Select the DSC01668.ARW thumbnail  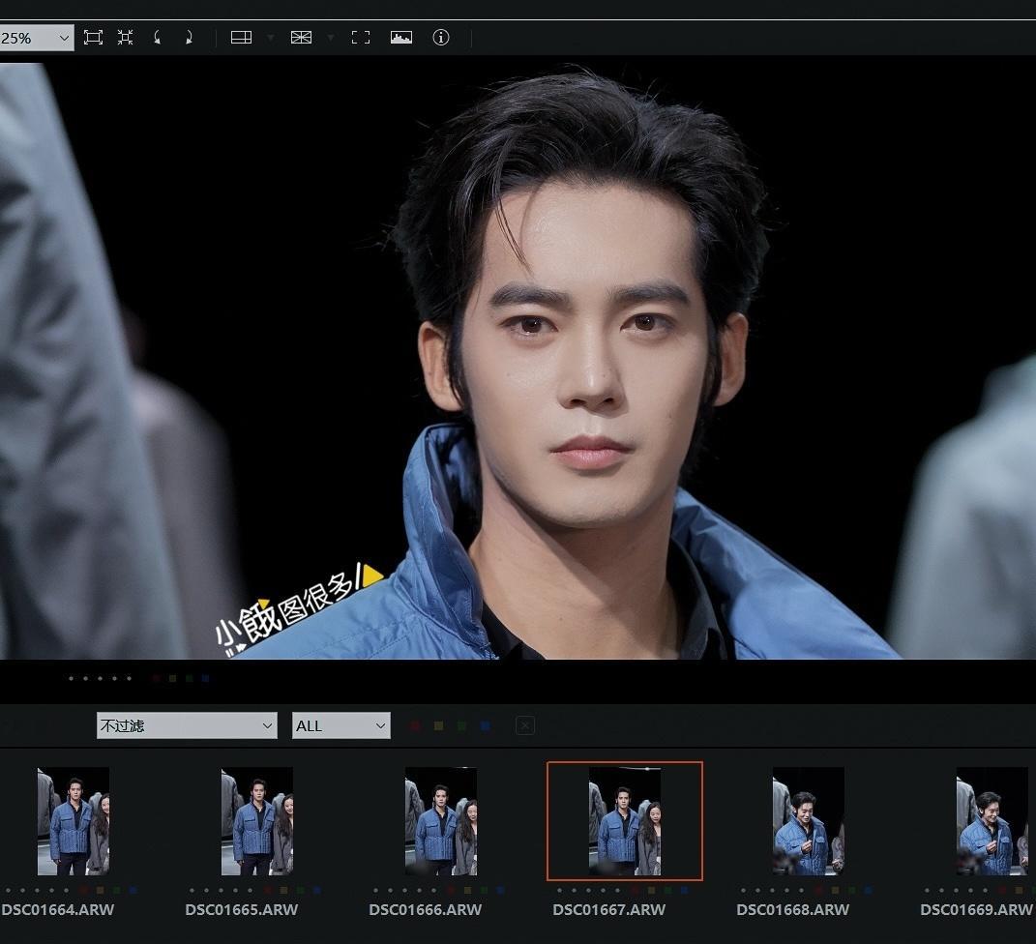(808, 821)
